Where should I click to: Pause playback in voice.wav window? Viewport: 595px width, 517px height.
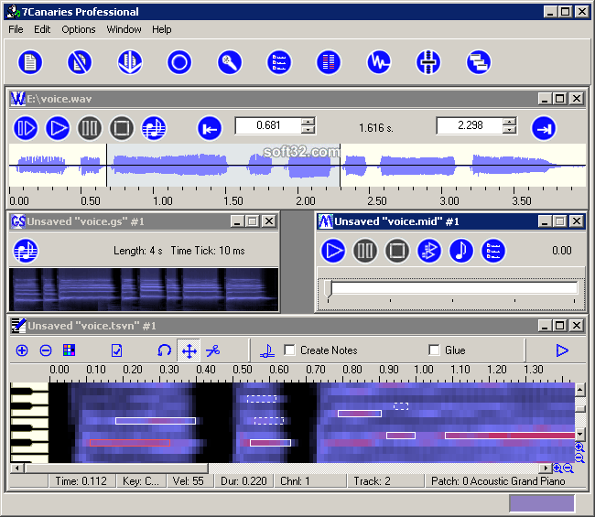90,128
